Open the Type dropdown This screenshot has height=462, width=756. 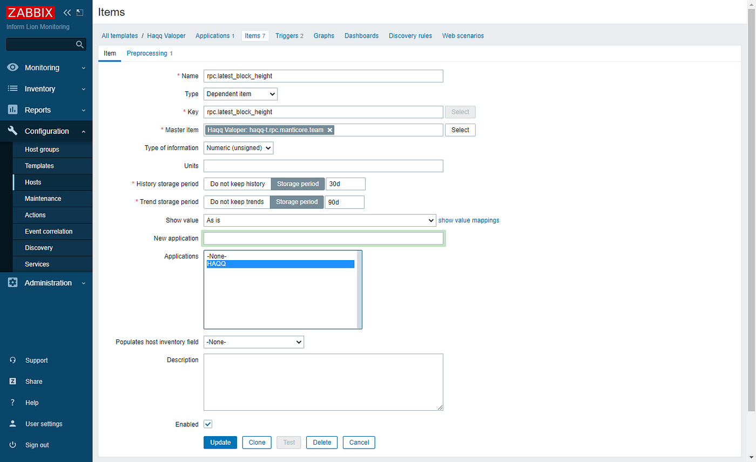coord(240,94)
